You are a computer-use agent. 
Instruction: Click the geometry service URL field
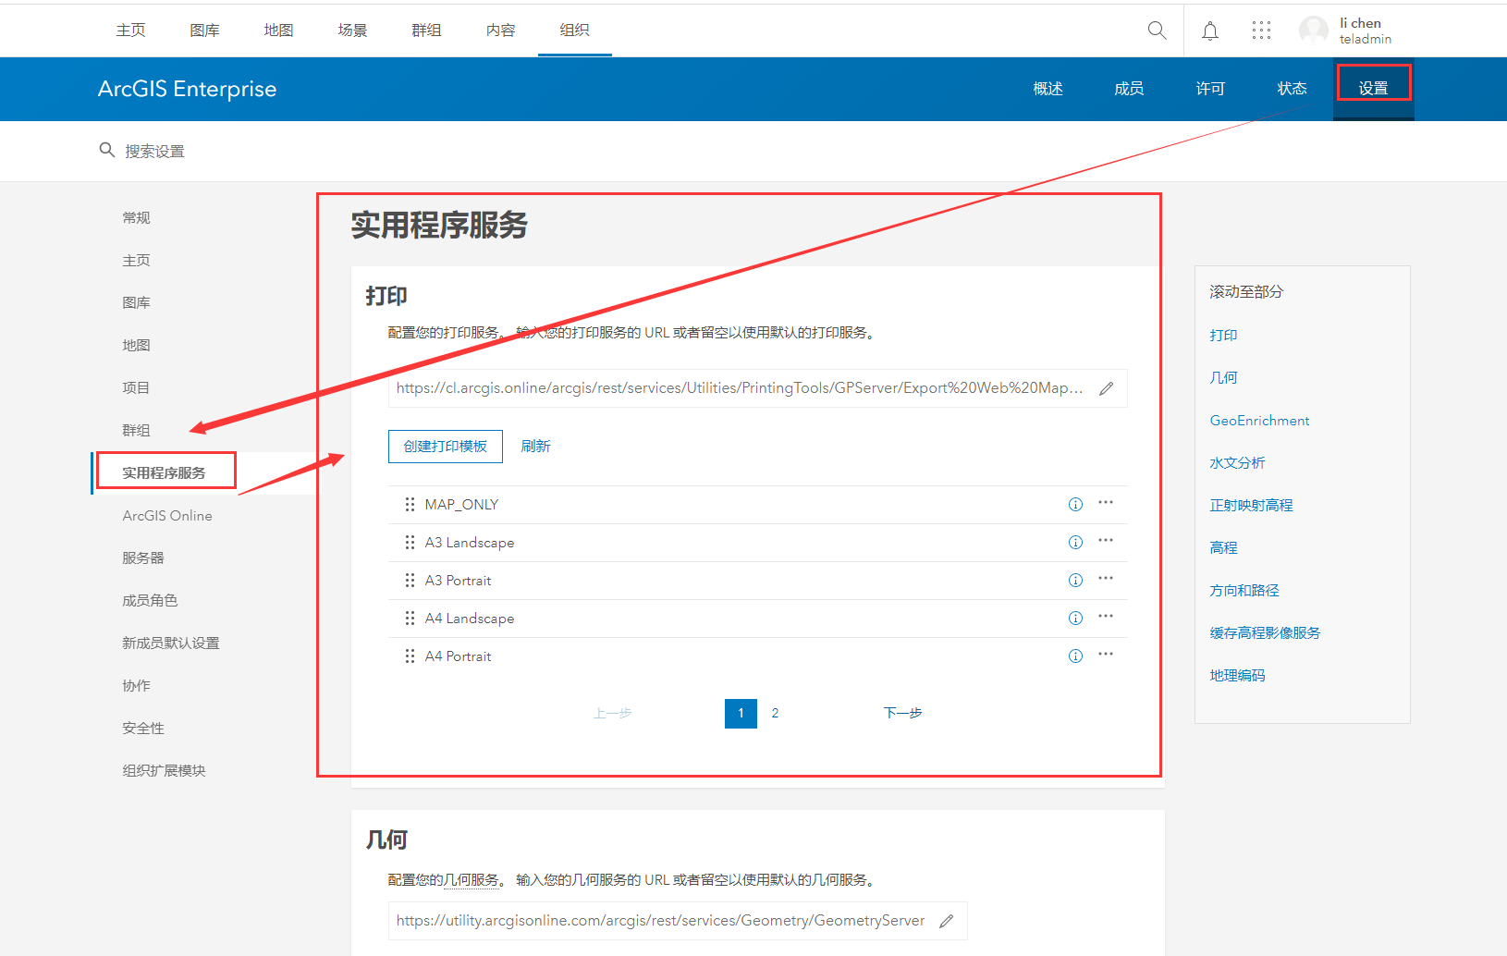pyautogui.click(x=678, y=921)
